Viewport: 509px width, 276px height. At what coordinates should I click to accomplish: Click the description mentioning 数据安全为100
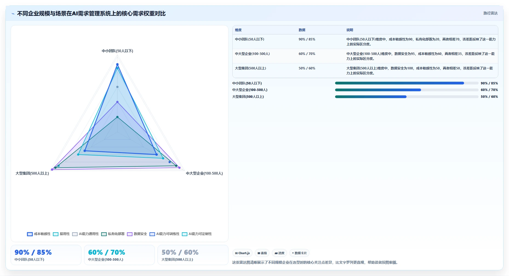(x=420, y=71)
